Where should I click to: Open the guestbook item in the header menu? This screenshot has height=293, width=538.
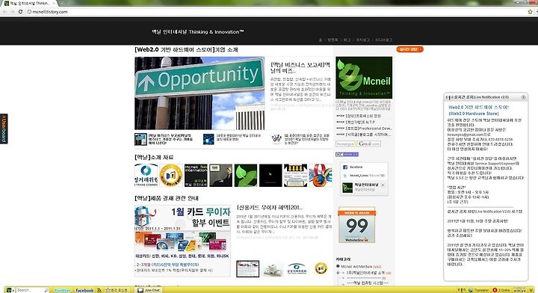tap(333, 40)
